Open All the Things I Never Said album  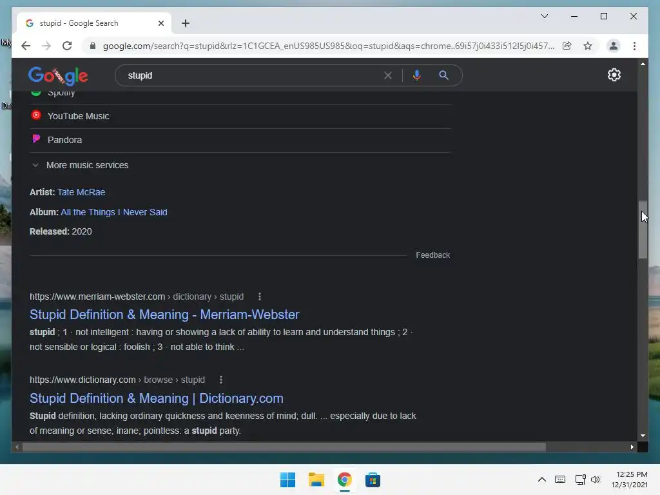[114, 212]
